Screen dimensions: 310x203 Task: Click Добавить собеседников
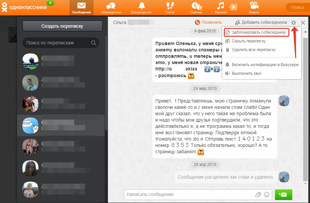(x=261, y=22)
